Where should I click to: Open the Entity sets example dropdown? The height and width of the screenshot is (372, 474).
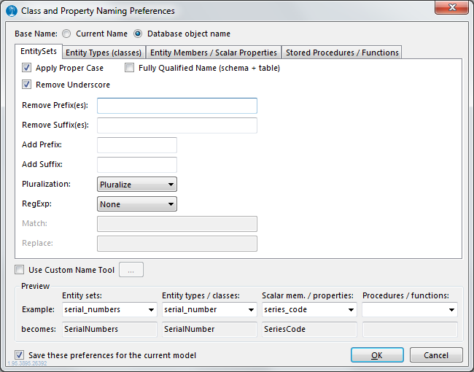point(109,309)
